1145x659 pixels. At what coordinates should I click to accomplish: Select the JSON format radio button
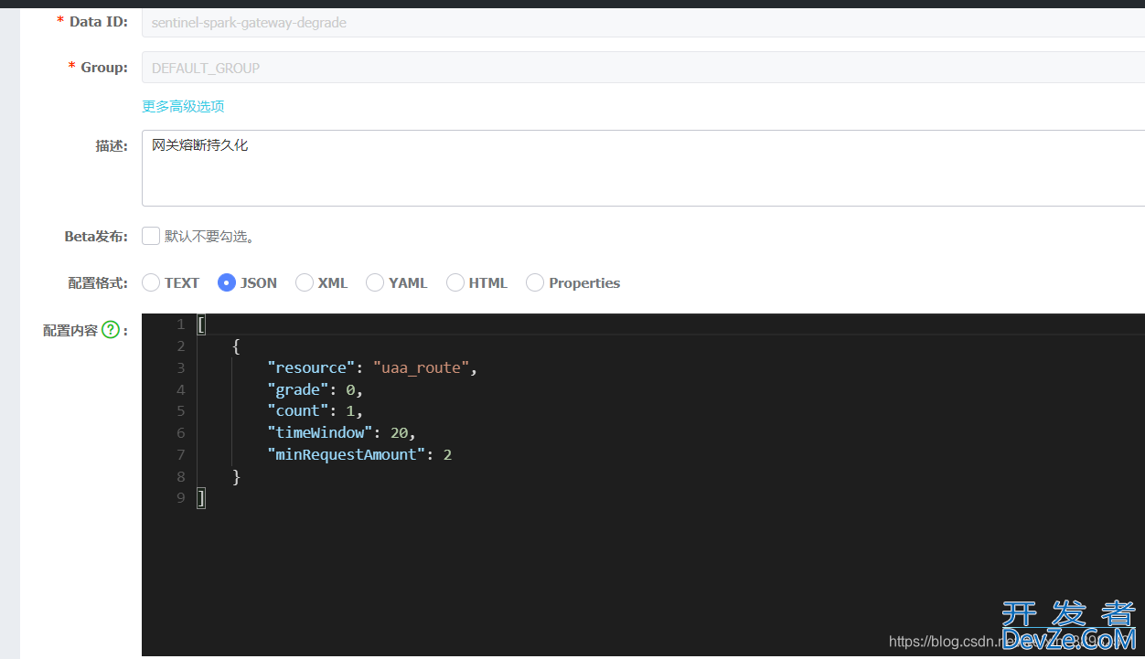227,282
